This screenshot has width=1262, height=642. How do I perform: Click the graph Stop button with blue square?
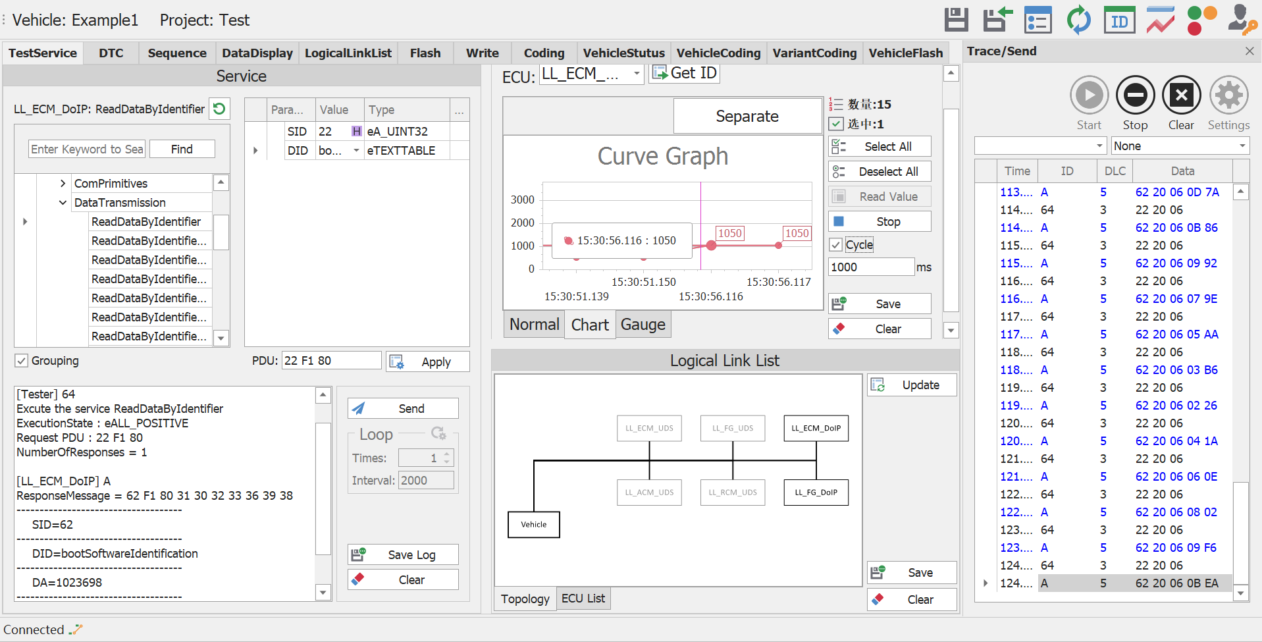pos(880,221)
